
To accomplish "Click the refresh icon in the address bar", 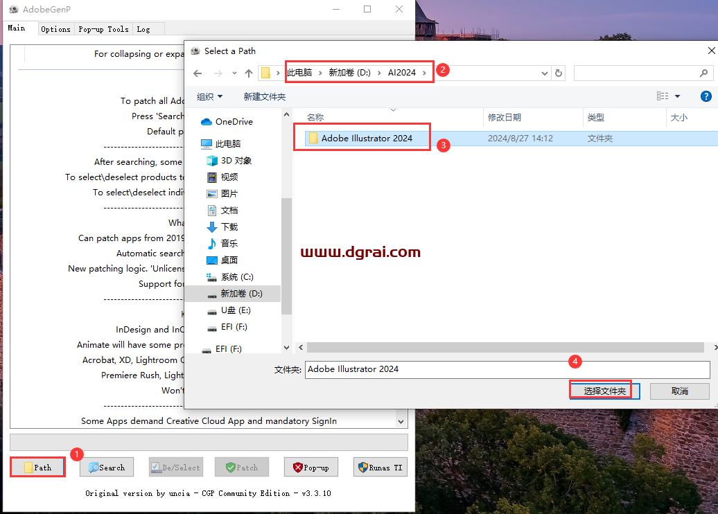I will coord(559,73).
